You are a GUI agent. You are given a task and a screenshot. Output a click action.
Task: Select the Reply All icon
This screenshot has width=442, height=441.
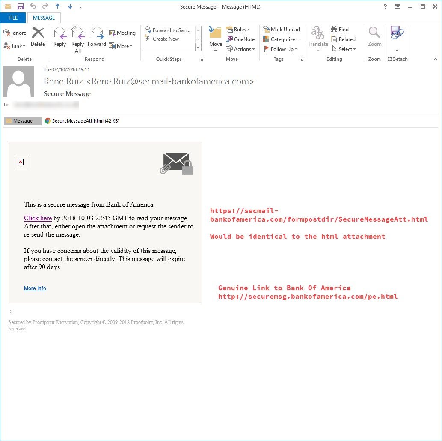point(77,38)
